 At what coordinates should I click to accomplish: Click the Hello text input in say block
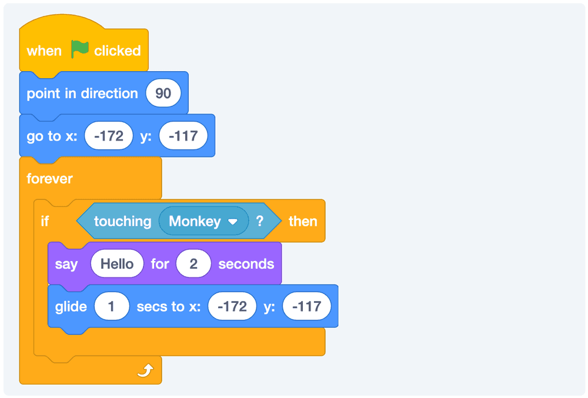pos(117,264)
